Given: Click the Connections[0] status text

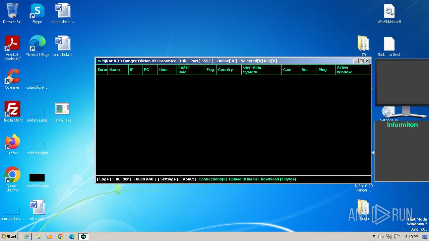Looking at the screenshot, I should pyautogui.click(x=212, y=179).
